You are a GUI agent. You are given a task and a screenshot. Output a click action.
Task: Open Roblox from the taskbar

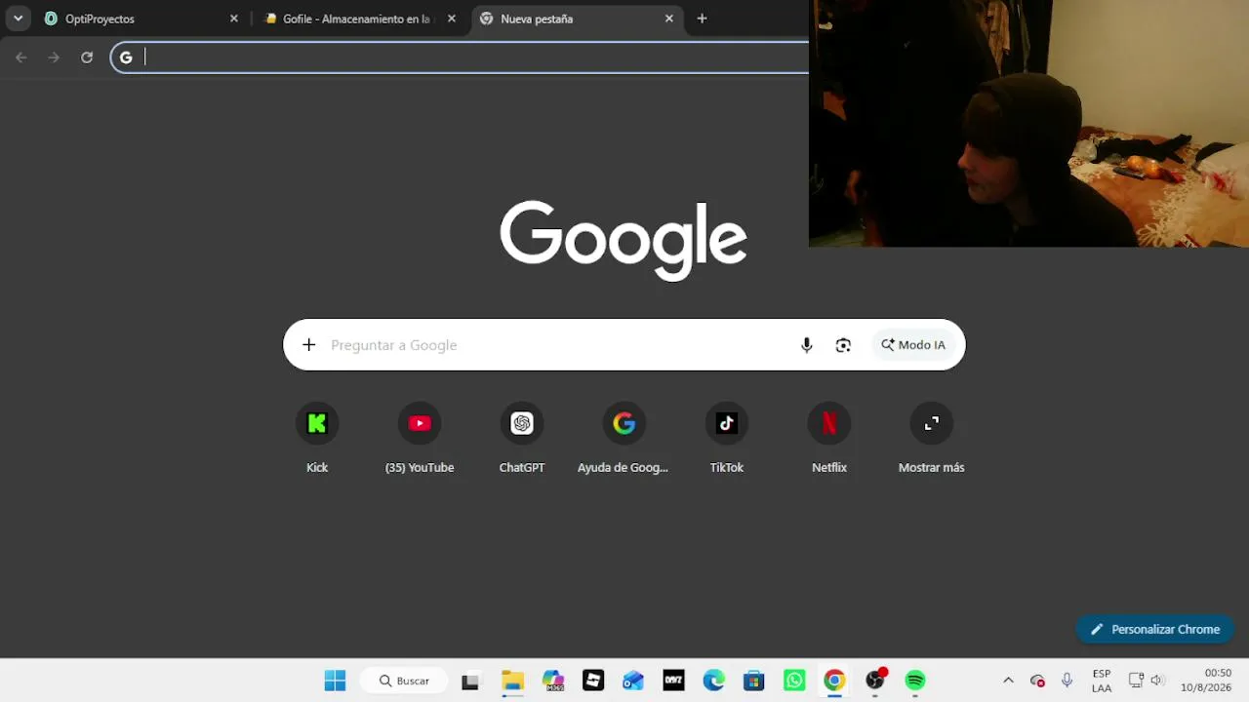[593, 681]
